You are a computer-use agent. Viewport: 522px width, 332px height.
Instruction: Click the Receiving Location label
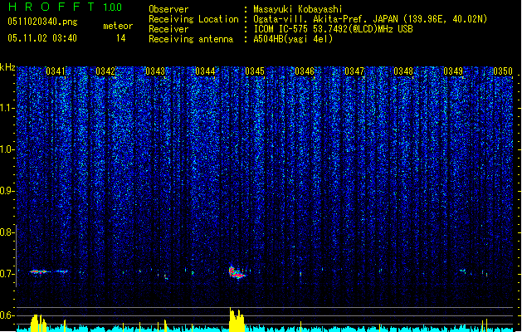[193, 19]
